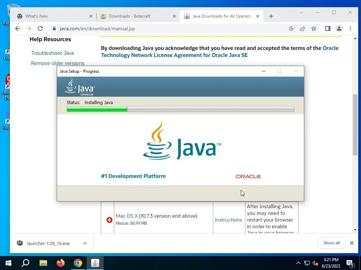Close the Downloads - Betacraft tab
The width and height of the screenshot is (361, 270).
[175, 16]
